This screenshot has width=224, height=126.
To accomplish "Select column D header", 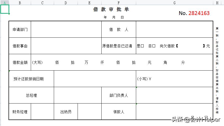I will 66,2.
